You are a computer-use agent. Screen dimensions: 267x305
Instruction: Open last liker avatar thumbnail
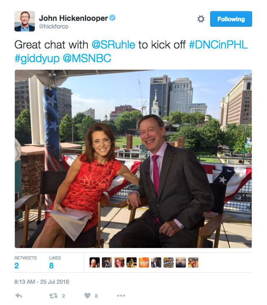[193, 262]
